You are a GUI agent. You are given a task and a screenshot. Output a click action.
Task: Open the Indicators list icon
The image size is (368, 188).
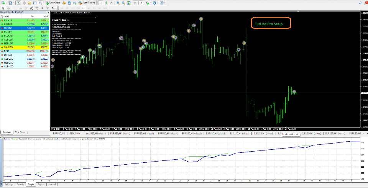tap(147, 3)
